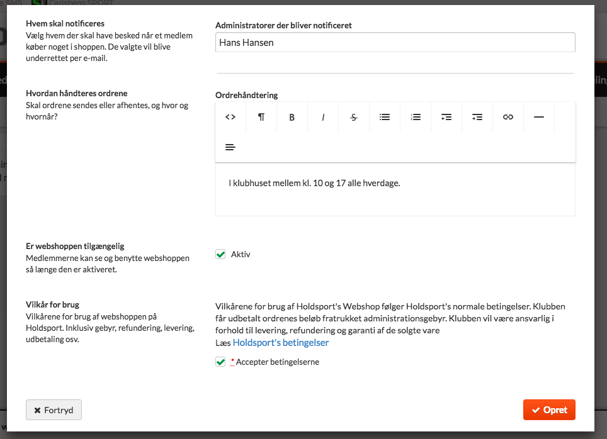Click the indent icon
This screenshot has width=607, height=439.
(x=477, y=117)
